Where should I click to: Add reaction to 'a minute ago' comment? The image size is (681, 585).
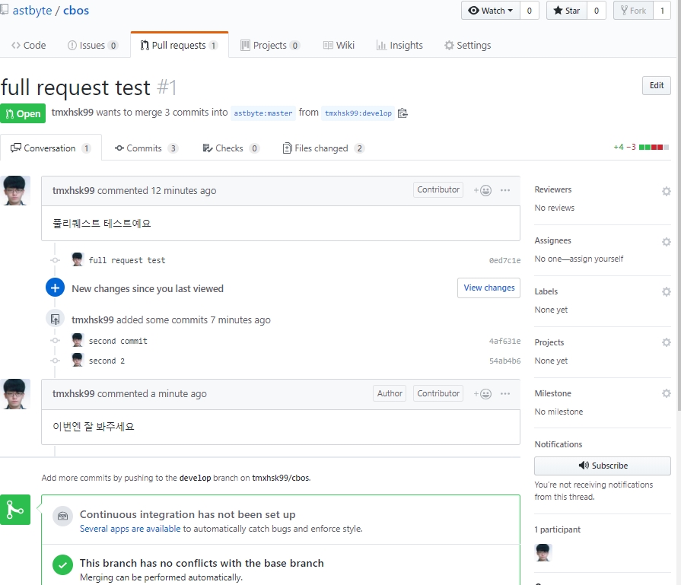(x=482, y=394)
